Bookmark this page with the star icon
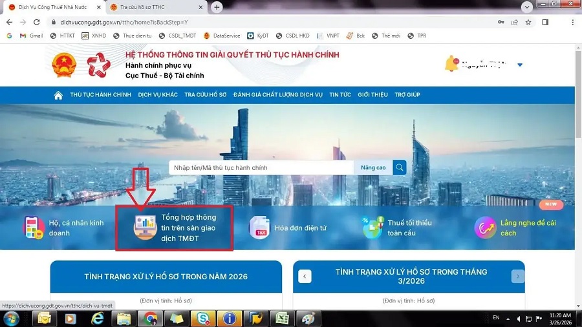 [x=528, y=22]
